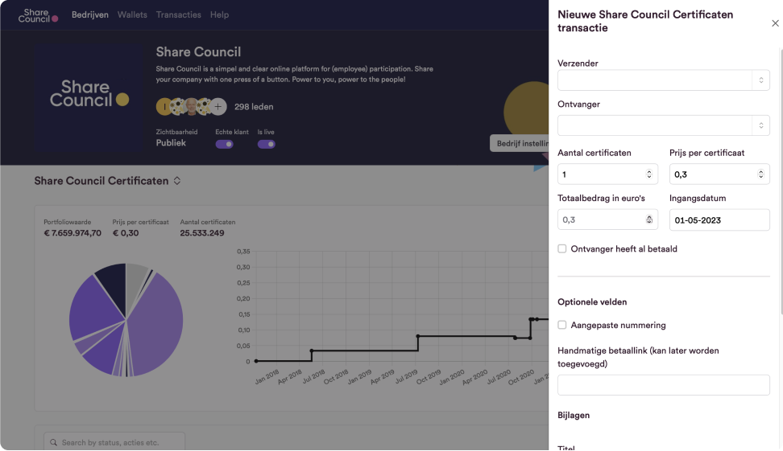Click the magnifier icon in search box
783x451 pixels.
[x=53, y=442]
